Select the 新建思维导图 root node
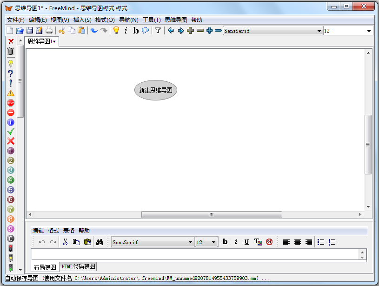This screenshot has height=286, width=379. point(156,90)
